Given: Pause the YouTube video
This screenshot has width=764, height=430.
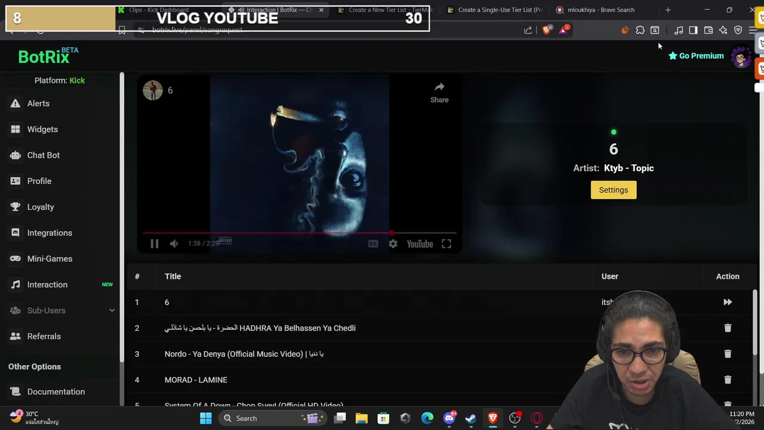Looking at the screenshot, I should (154, 244).
